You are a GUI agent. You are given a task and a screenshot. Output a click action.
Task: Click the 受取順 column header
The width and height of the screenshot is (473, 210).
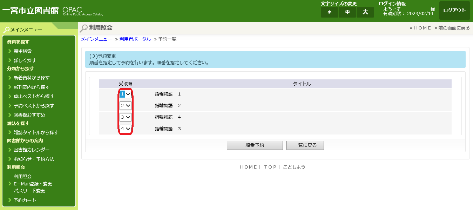pyautogui.click(x=126, y=84)
